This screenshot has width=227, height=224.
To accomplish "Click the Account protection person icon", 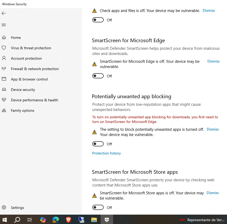I will click(4, 58).
